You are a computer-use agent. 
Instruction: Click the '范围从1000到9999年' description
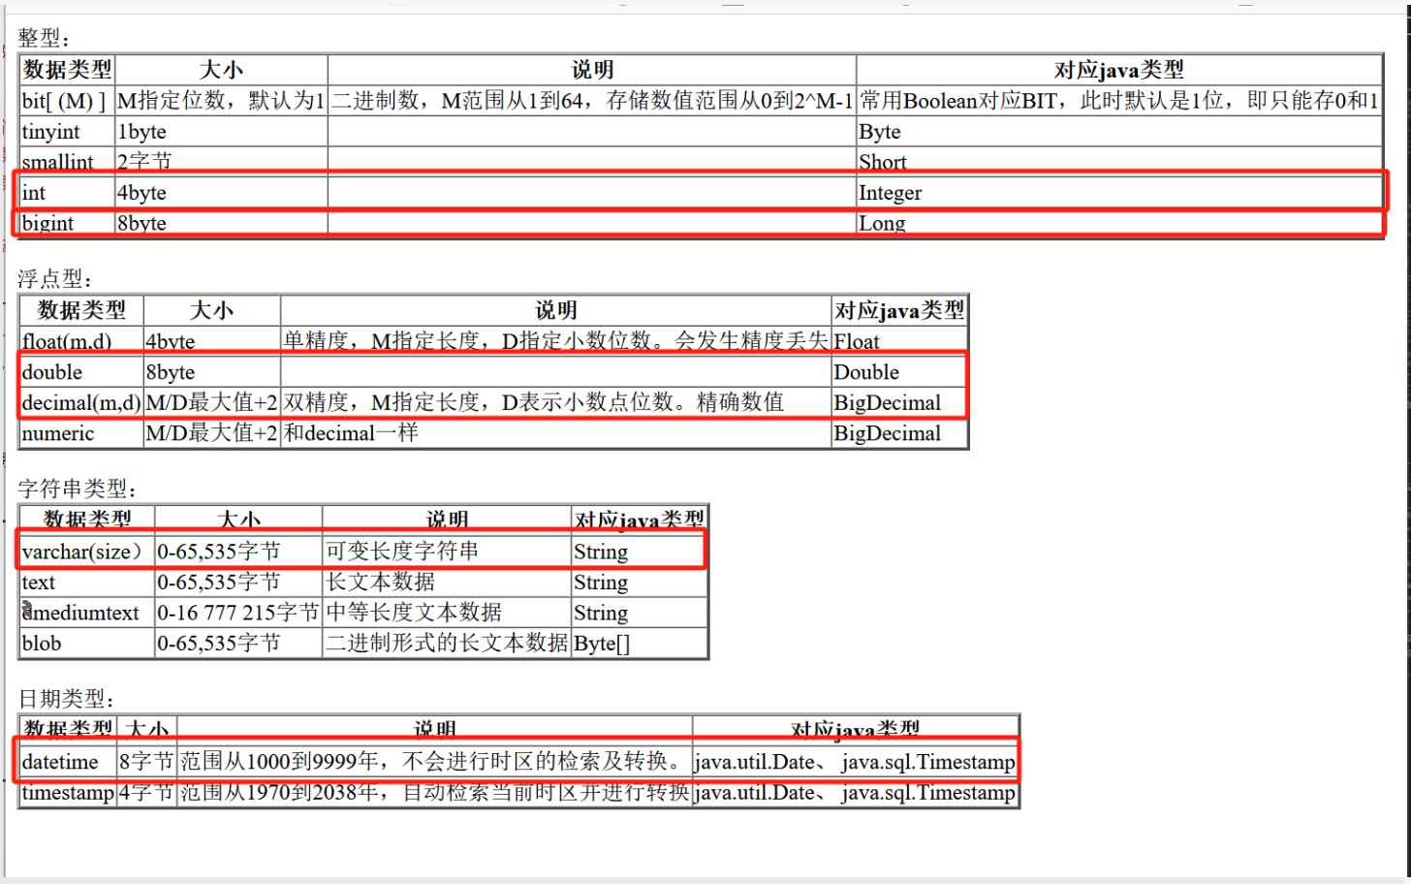(434, 762)
